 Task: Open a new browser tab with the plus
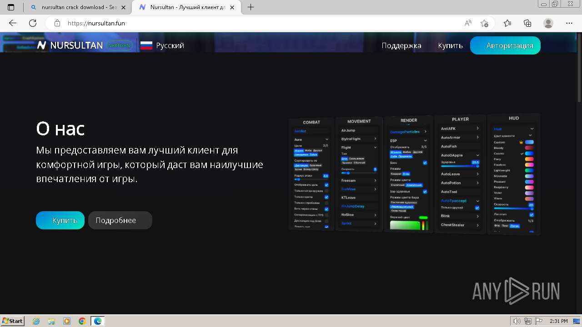251,7
